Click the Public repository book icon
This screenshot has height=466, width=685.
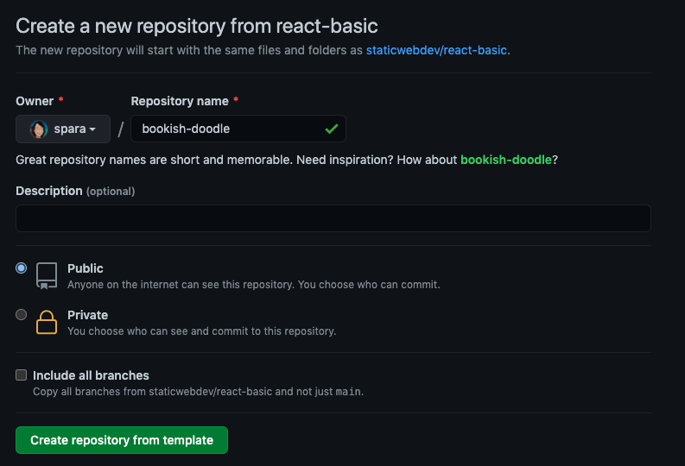[x=47, y=276]
